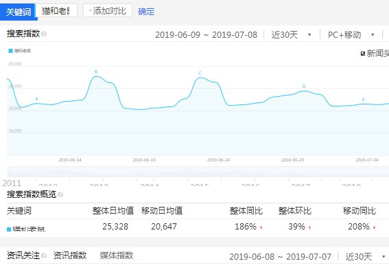Click the timeline range slider under chart
Viewport: 389px width, 270px height.
[x=198, y=172]
